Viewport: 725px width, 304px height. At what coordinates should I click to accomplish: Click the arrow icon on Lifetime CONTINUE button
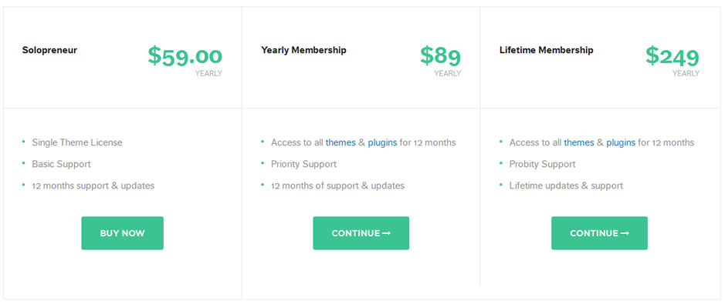(x=625, y=233)
